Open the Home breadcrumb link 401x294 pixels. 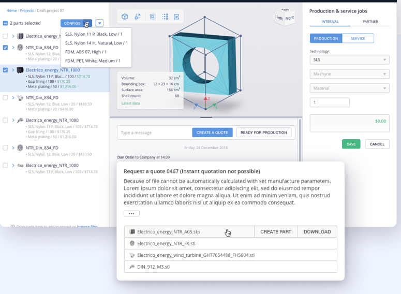11,10
